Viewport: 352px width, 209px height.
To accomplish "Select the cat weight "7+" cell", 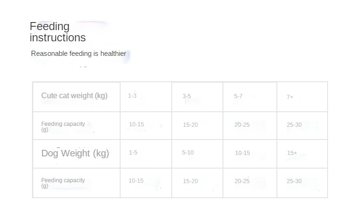I will tap(290, 97).
